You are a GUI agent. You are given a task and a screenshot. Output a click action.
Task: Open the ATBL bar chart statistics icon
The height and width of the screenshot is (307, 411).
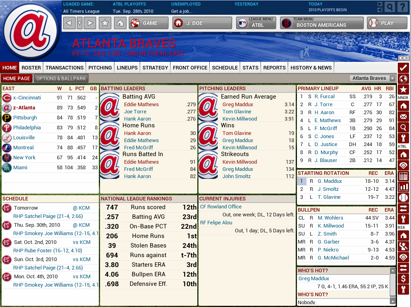pos(403,187)
